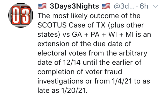This screenshot has height=97, width=166.
Task: Click the 6h timestamp
Action: [x=144, y=6]
